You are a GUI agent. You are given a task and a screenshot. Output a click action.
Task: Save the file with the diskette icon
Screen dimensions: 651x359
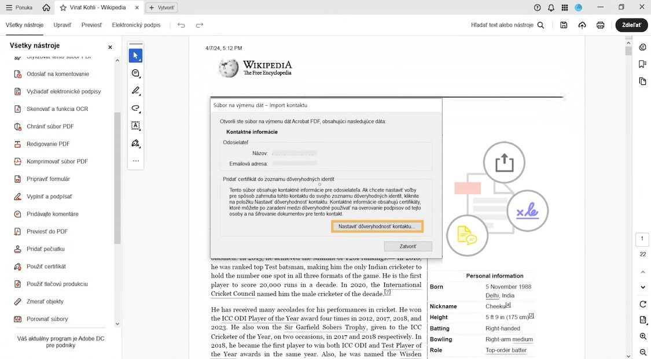pos(564,25)
